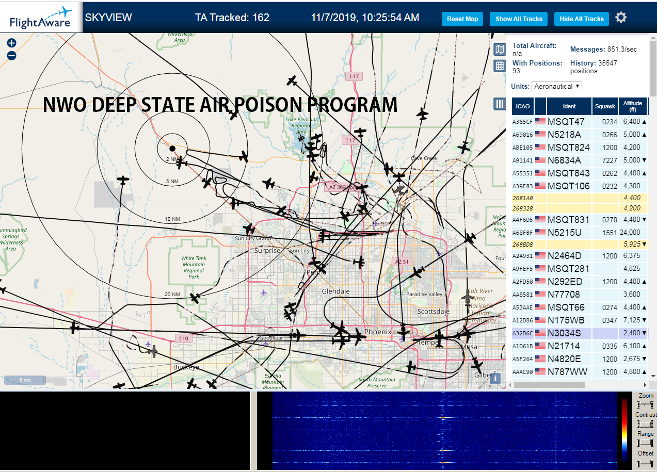Select aircraft row MSQT824
657x472 pixels.
click(x=579, y=148)
